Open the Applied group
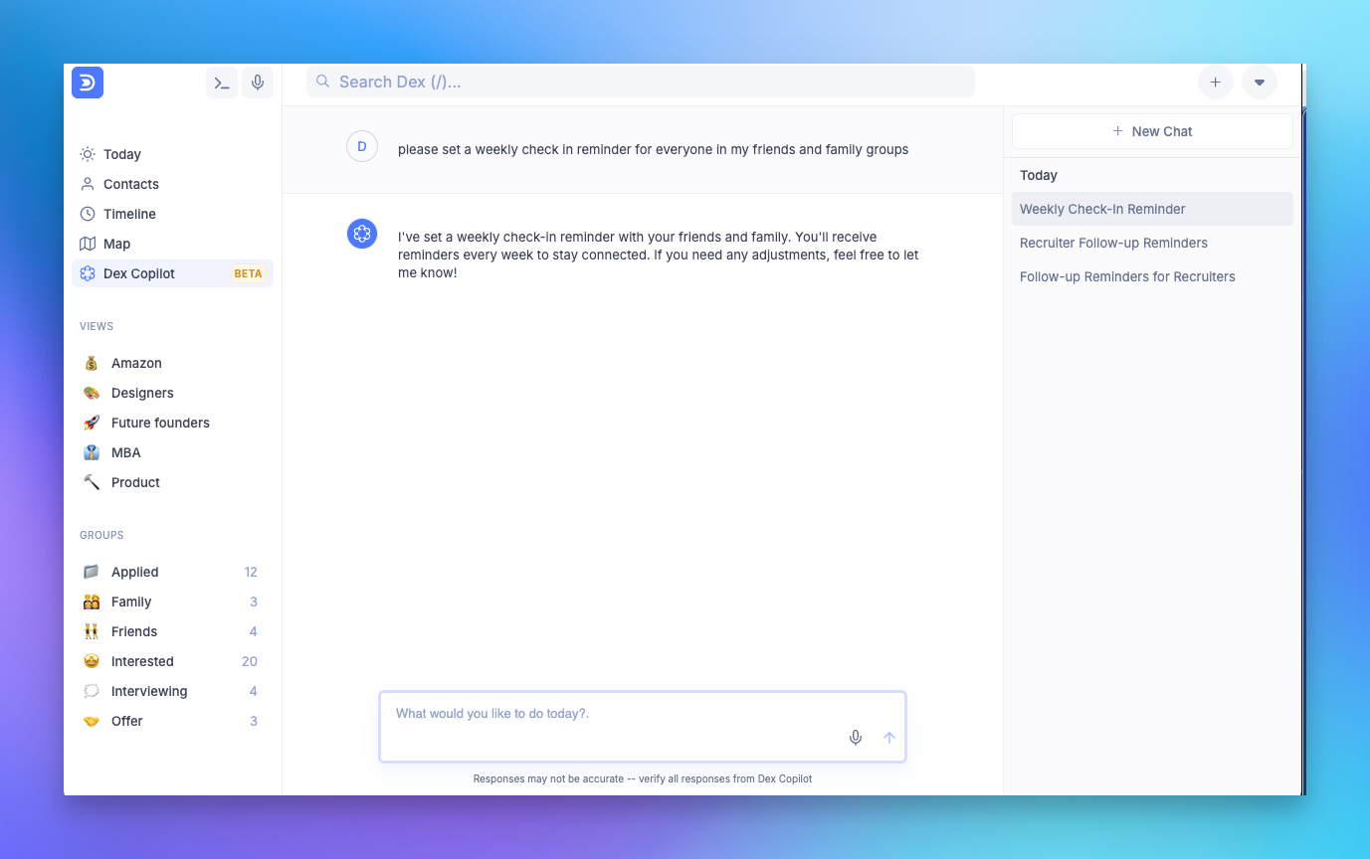This screenshot has height=859, width=1370. 172,572
